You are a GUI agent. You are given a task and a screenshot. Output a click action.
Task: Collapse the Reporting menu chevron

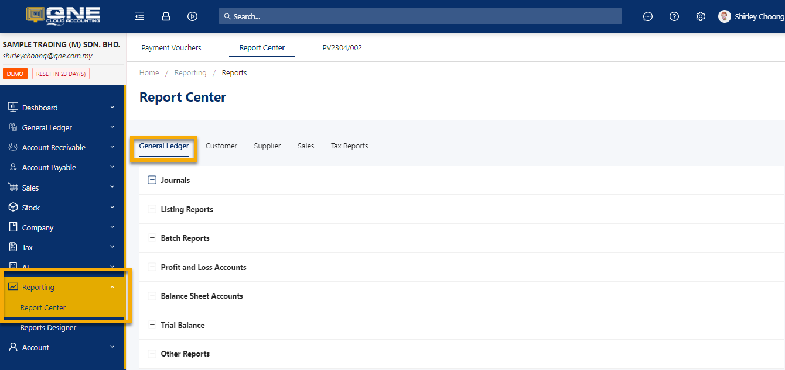click(x=112, y=287)
